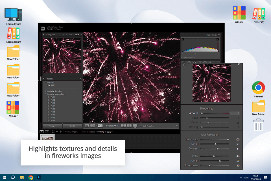The height and width of the screenshot is (181, 271).
Task: Click the Sharpening Amount slider handle
Action: 202,113
